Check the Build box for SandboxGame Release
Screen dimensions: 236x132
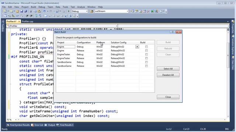pyautogui.click(x=146, y=66)
